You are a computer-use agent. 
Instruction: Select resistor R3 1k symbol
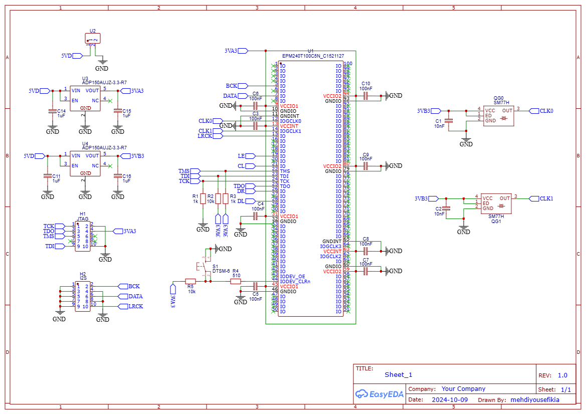(x=226, y=198)
